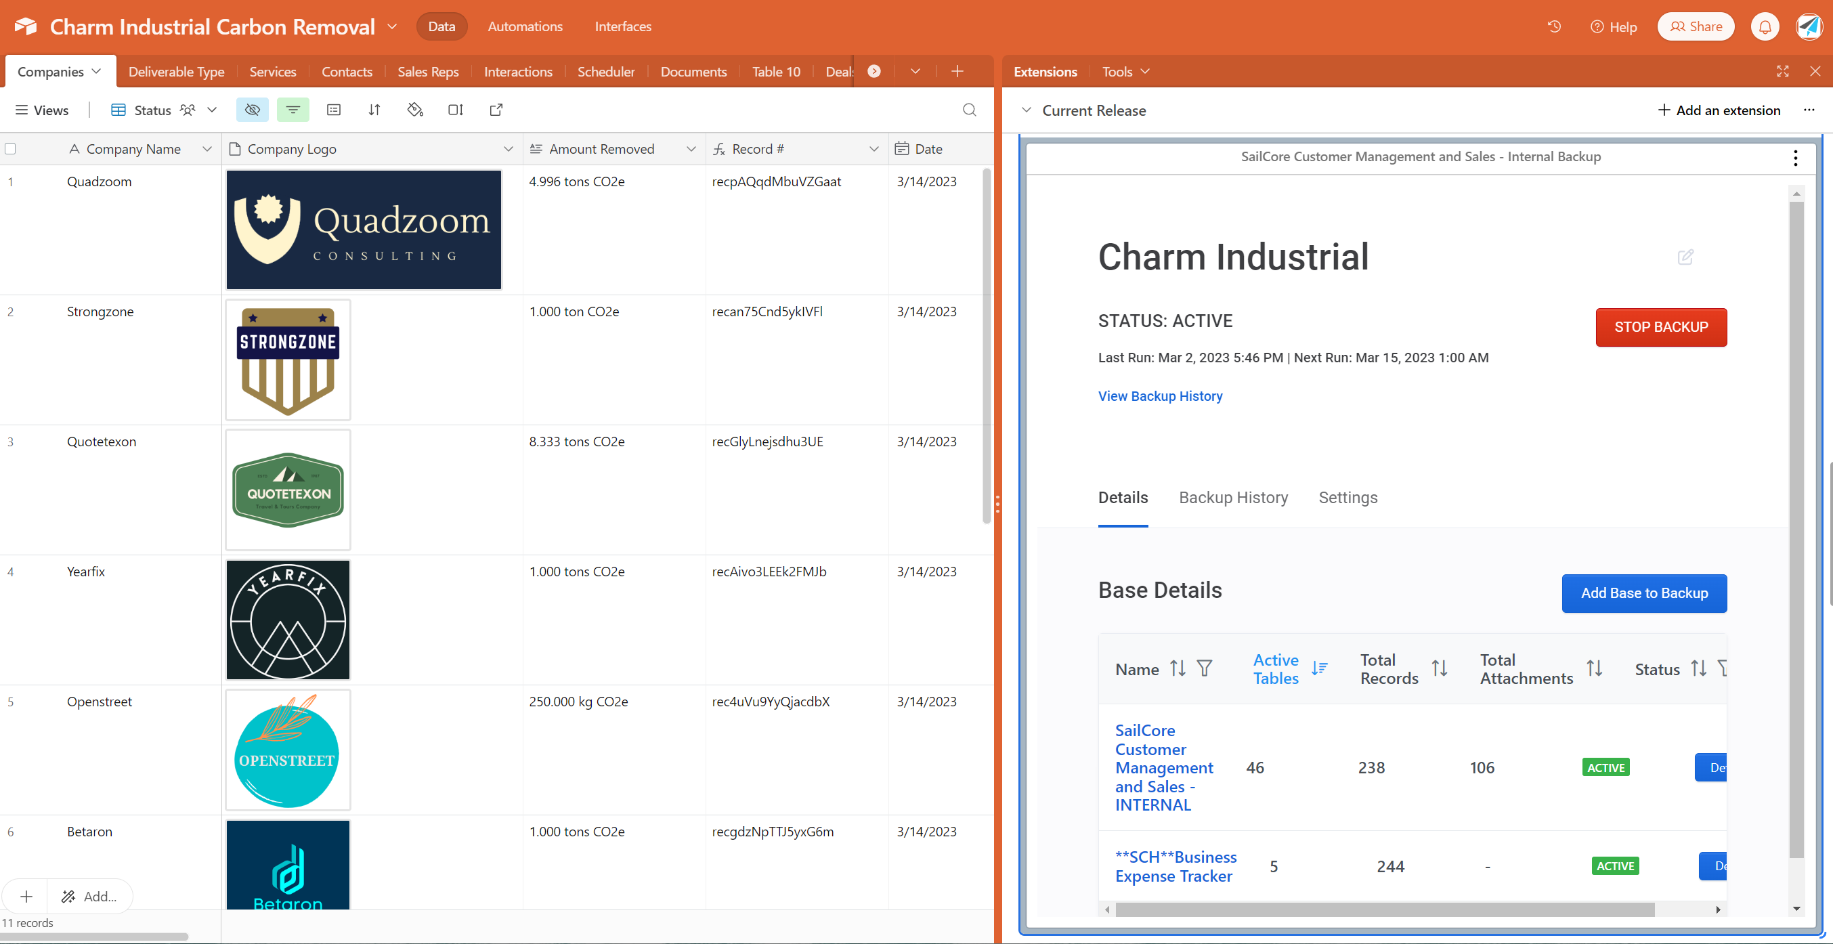Adjust row height with the row height icon

tap(456, 110)
